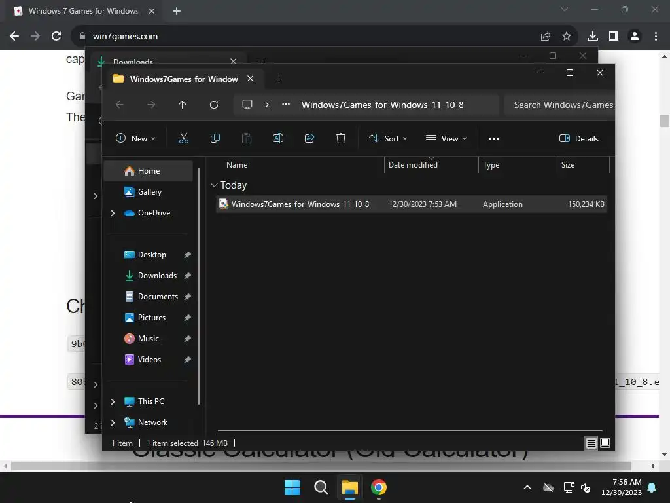Open the New dropdown menu
This screenshot has width=670, height=503.
(x=135, y=139)
